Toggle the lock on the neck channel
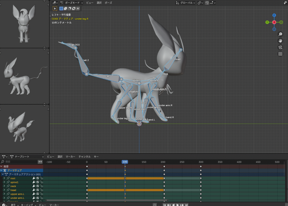The width and height of the screenshot is (288, 206). coord(41,186)
